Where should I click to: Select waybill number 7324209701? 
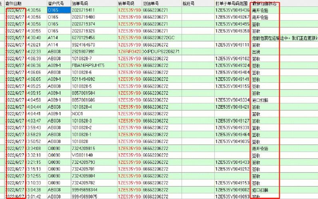click(x=83, y=169)
